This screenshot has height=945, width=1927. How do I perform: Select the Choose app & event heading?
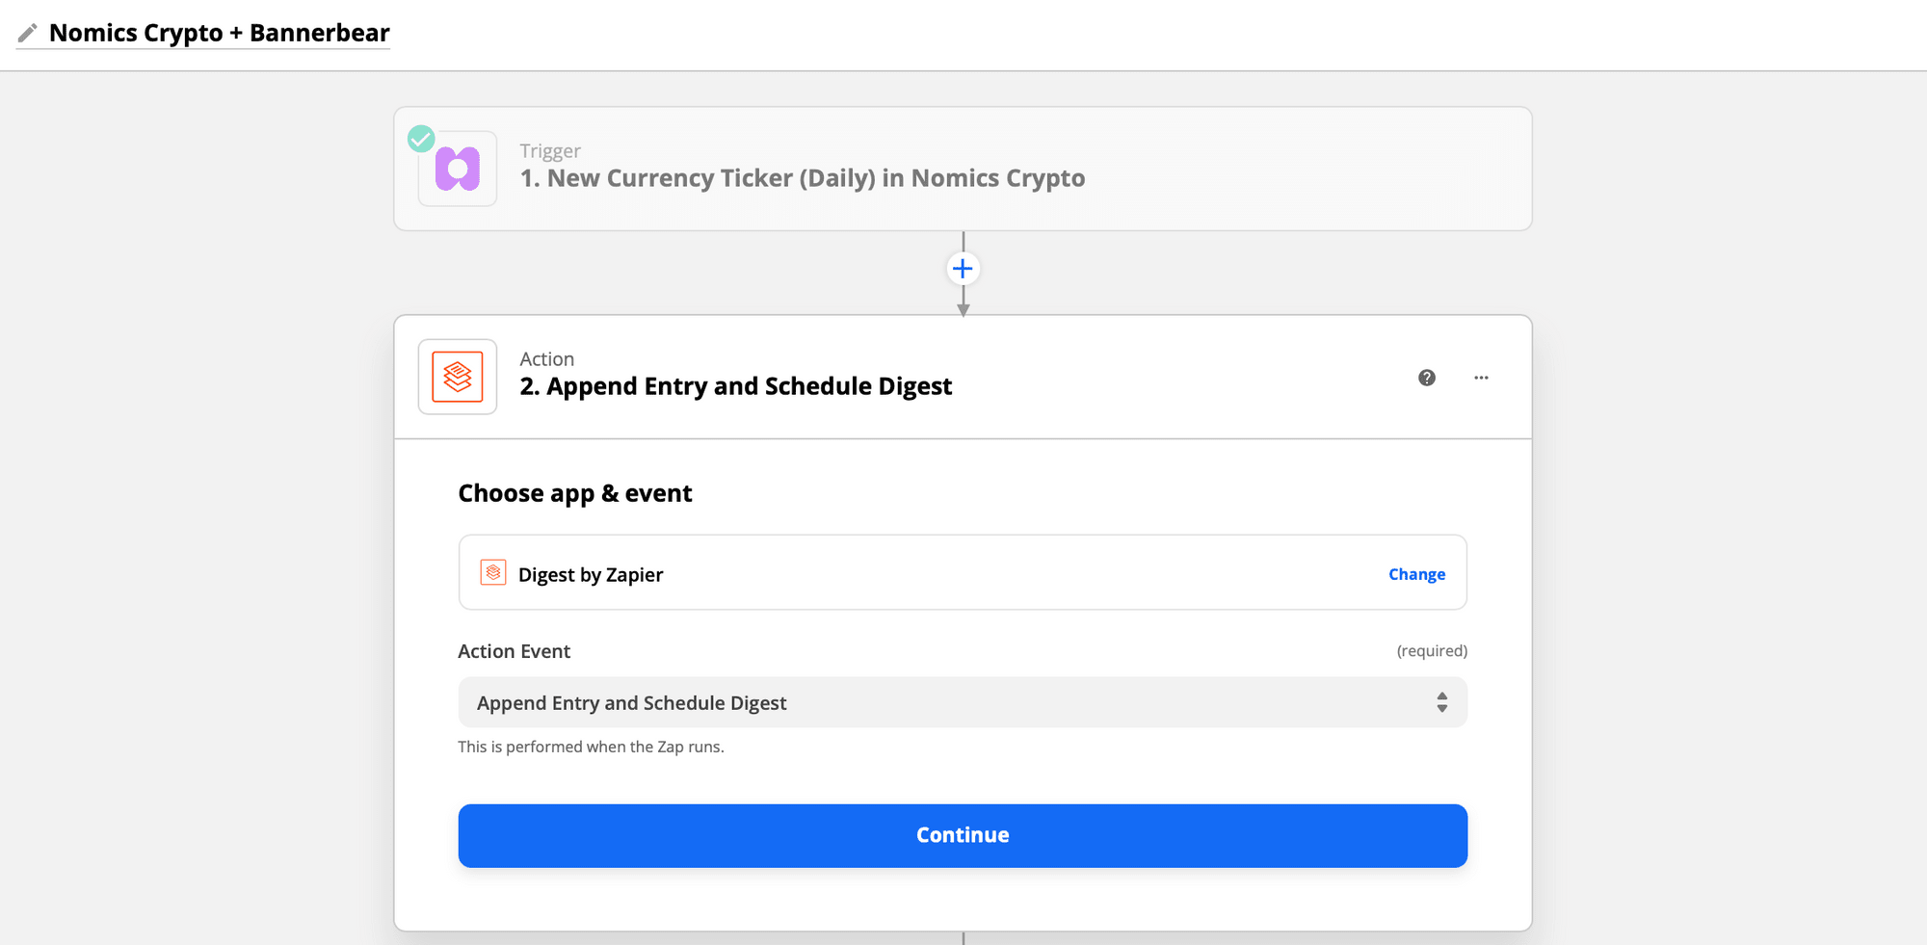click(575, 493)
